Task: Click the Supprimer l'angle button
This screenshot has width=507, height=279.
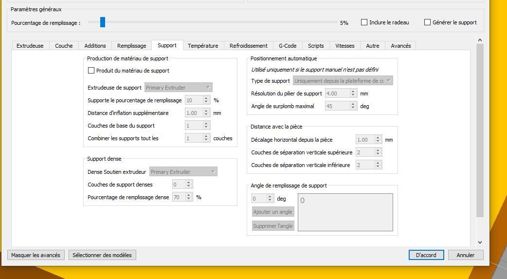Action: click(272, 226)
